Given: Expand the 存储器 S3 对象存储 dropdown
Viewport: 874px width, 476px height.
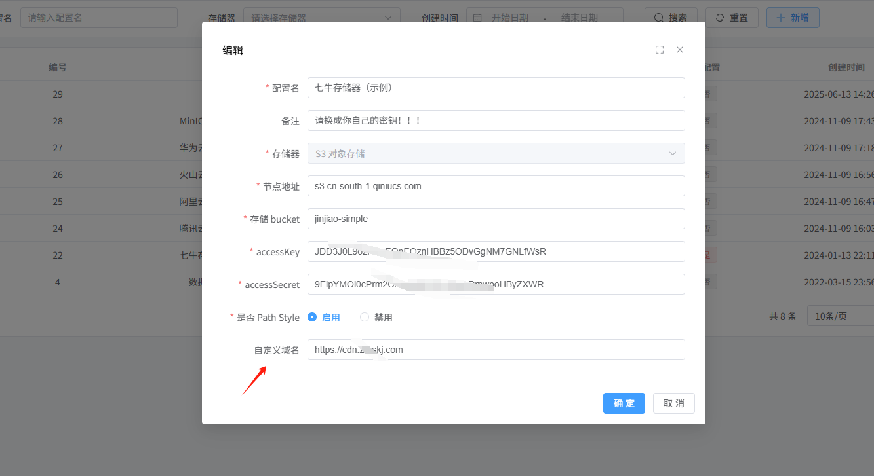Looking at the screenshot, I should tap(496, 153).
